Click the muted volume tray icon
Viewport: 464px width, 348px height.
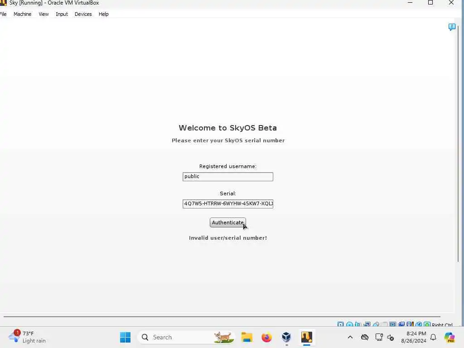(391, 337)
